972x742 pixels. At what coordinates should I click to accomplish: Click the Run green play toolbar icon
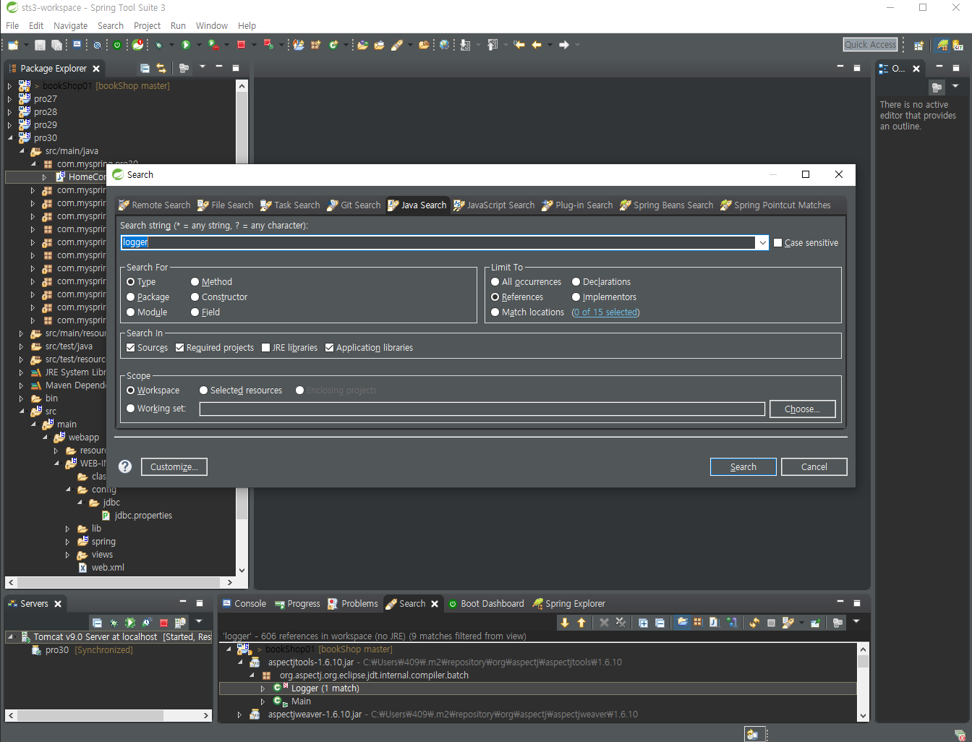coord(186,45)
